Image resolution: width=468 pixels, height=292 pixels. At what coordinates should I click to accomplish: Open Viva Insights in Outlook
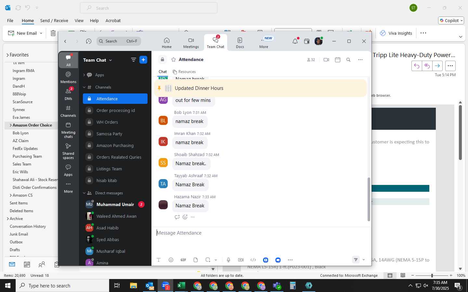396,33
